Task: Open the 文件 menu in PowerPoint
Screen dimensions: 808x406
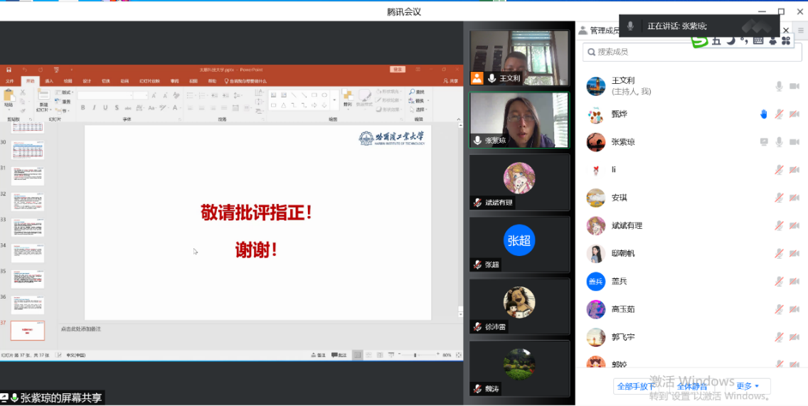Action: coord(10,81)
